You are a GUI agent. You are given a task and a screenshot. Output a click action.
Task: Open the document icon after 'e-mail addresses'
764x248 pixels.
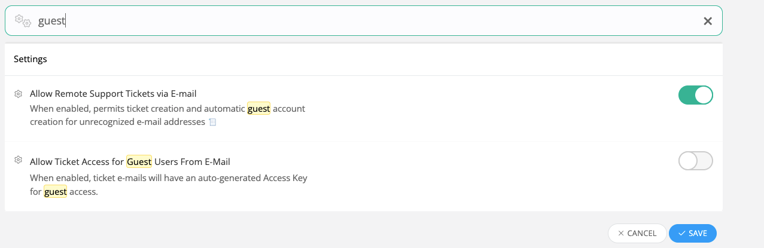pos(212,122)
